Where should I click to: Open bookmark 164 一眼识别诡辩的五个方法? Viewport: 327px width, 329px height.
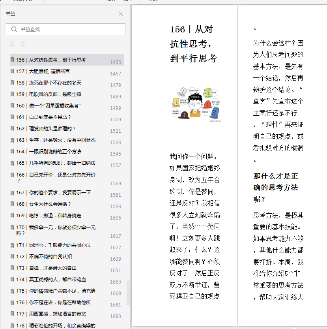49,152
